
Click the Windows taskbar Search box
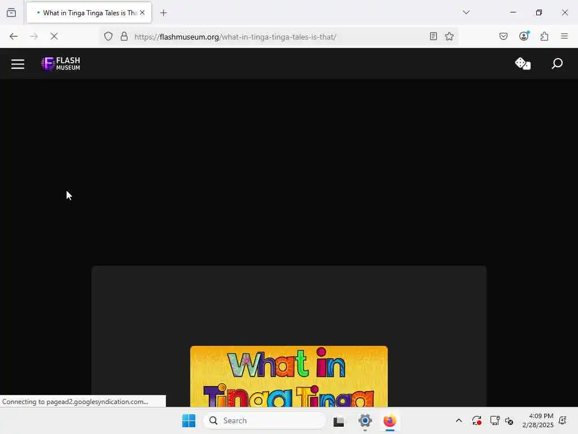point(265,420)
